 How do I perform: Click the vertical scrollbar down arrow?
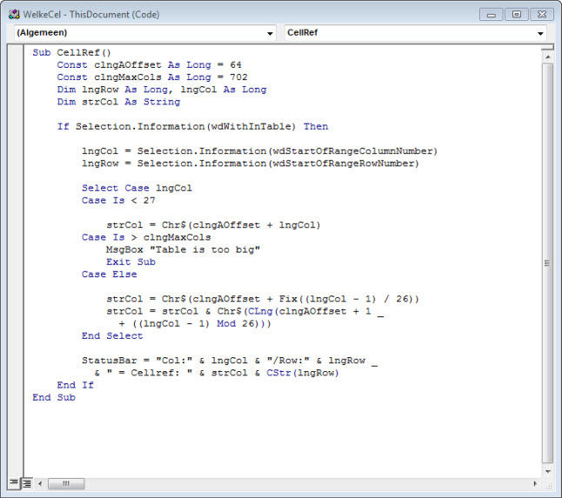(x=548, y=472)
